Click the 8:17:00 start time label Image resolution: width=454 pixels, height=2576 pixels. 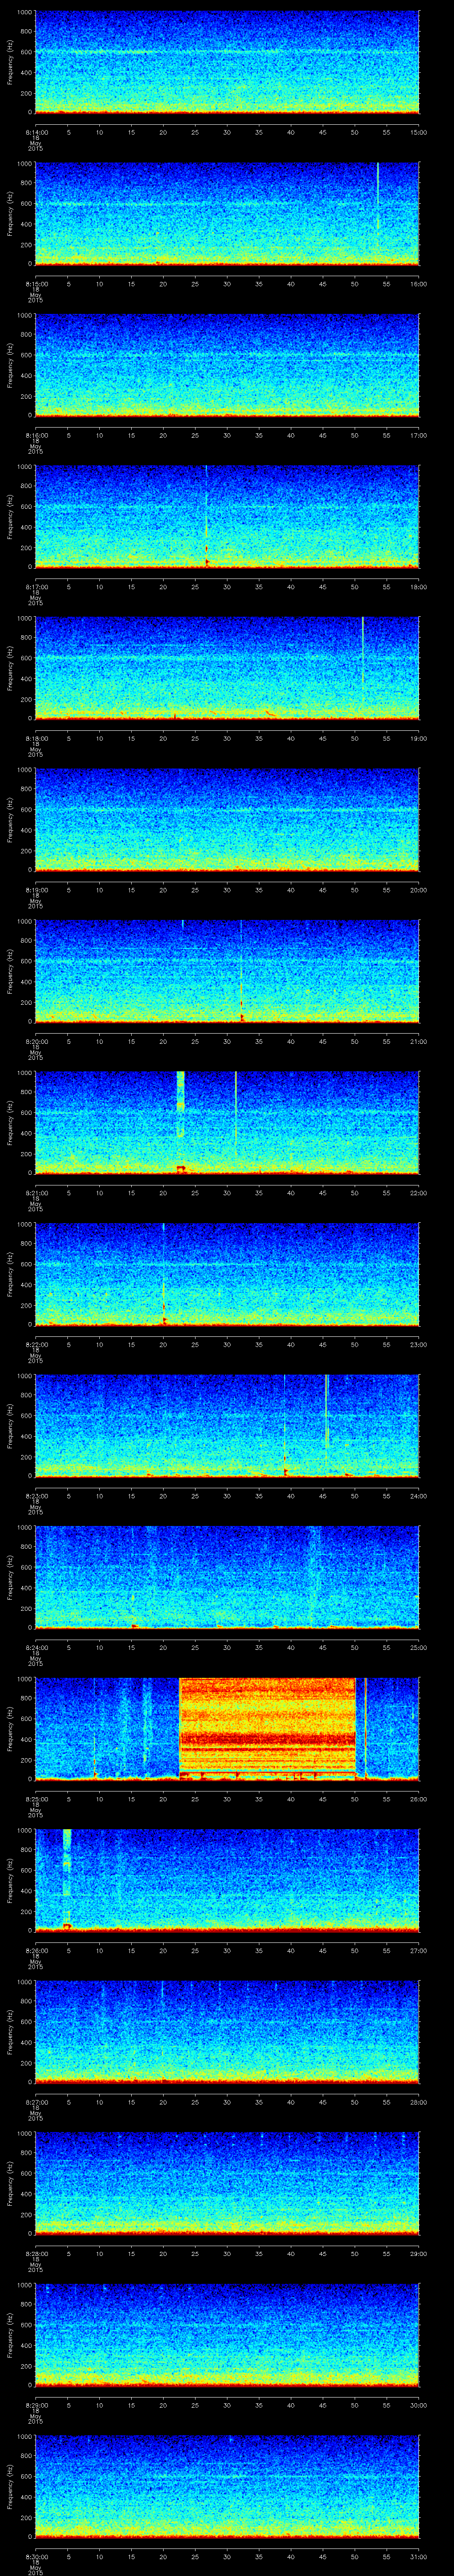coord(36,587)
